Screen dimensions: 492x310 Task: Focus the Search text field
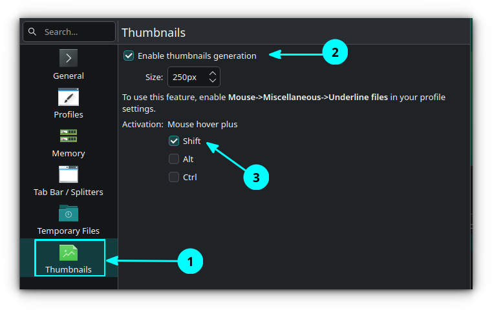(74, 32)
